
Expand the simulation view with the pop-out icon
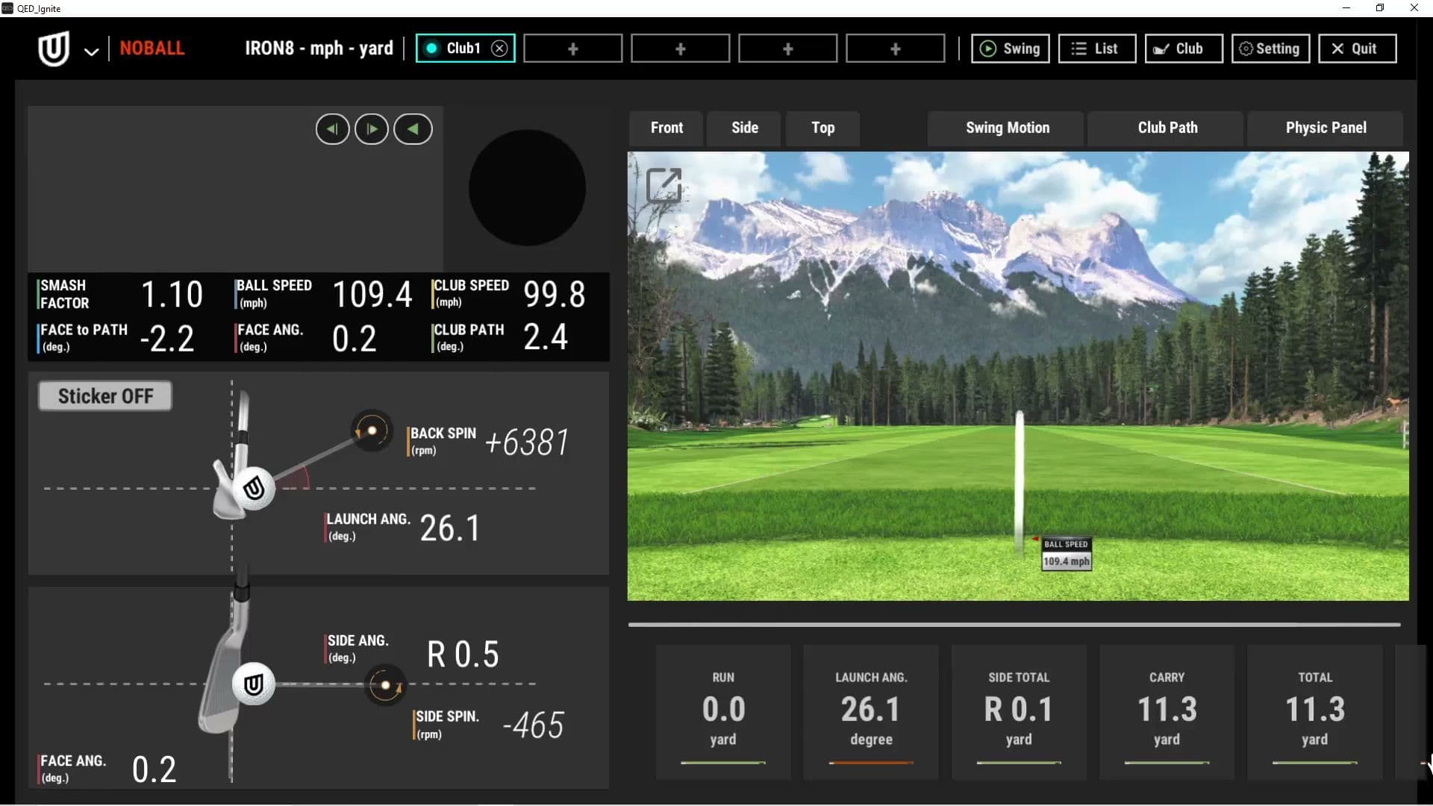coord(663,184)
